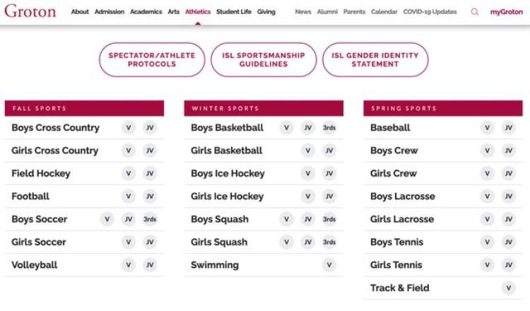Open the myGroton login link
The image size is (530, 311).
click(x=507, y=12)
